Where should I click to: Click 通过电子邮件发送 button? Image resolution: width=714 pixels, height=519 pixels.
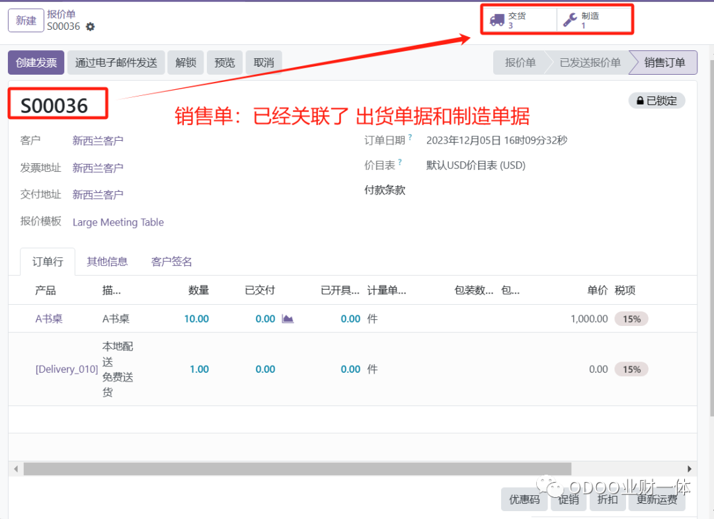pos(116,63)
